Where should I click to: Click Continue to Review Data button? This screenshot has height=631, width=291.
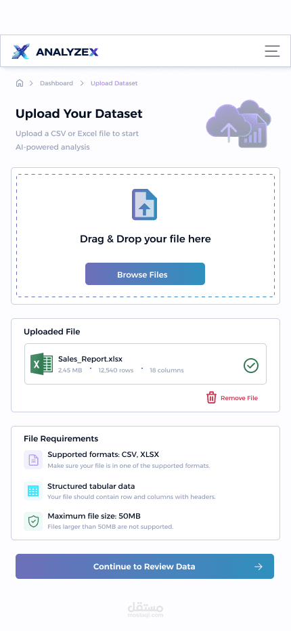[145, 566]
